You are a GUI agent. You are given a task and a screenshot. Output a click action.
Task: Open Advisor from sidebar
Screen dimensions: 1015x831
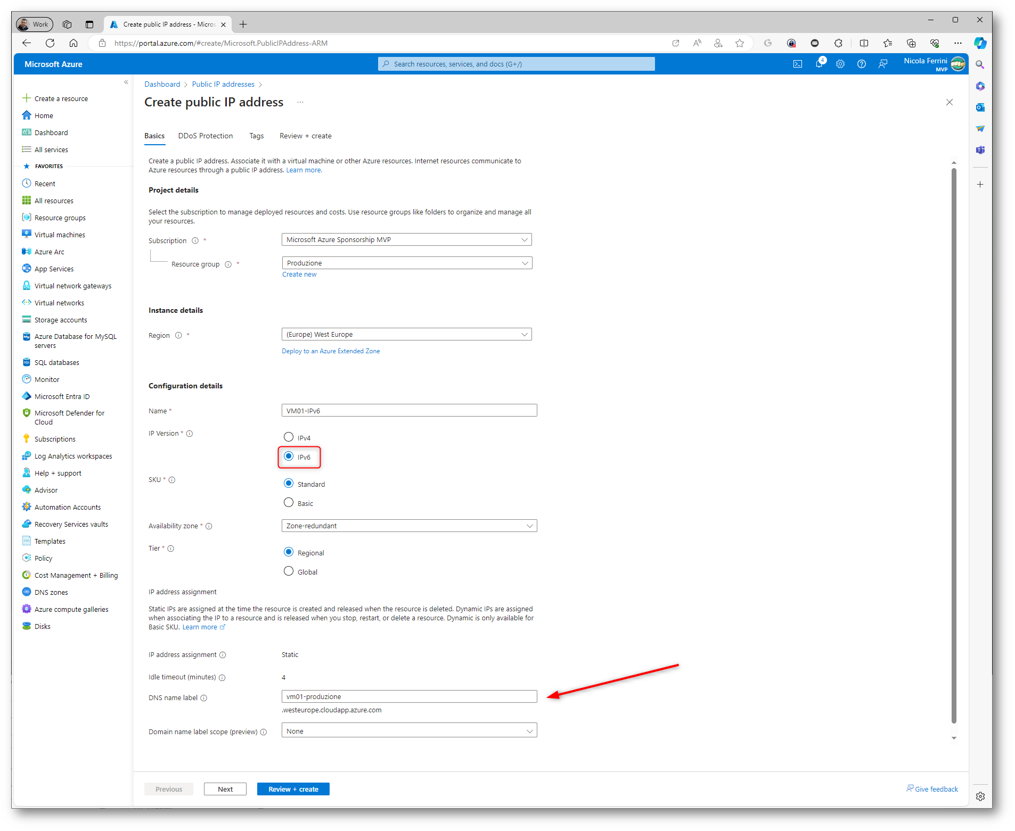pos(46,490)
